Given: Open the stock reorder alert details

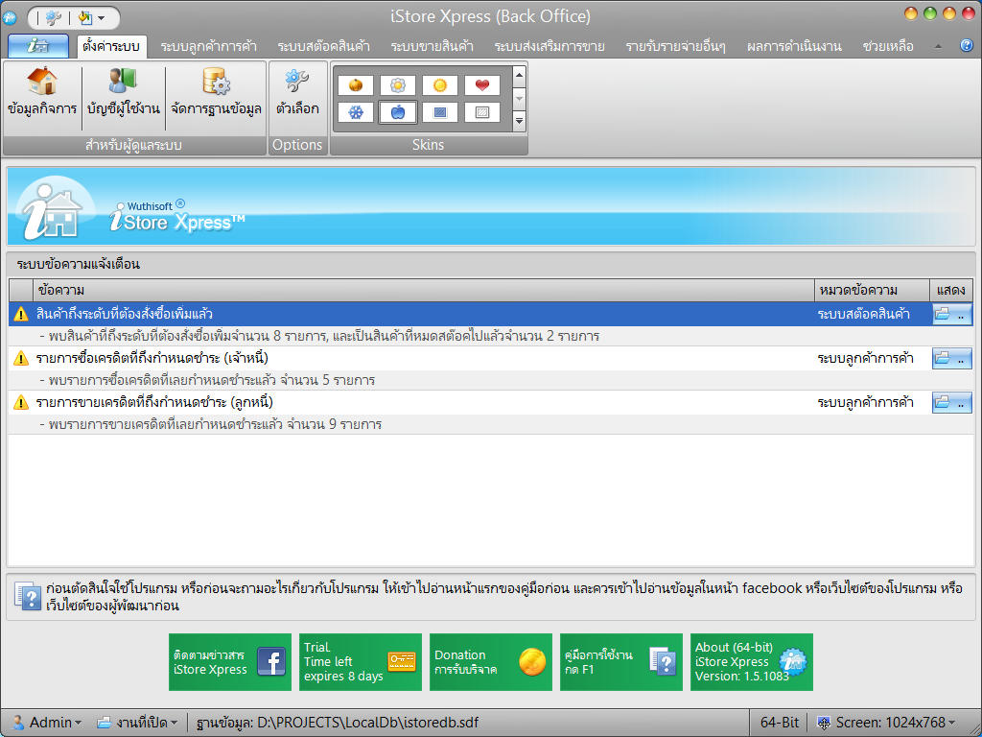Looking at the screenshot, I should coord(952,314).
